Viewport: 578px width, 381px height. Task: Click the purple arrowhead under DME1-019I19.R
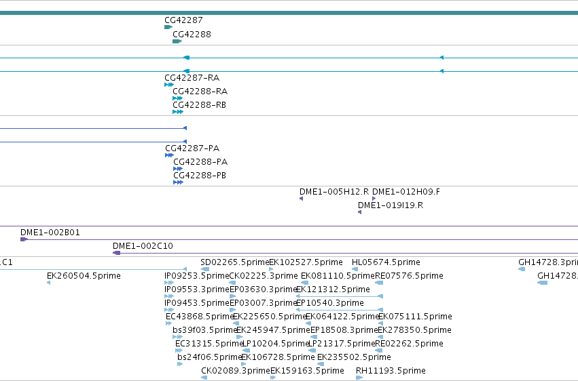[x=359, y=212]
